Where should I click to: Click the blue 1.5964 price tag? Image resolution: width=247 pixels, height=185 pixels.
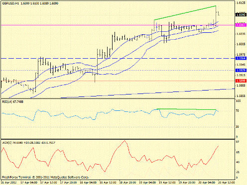pyautogui.click(x=241, y=58)
